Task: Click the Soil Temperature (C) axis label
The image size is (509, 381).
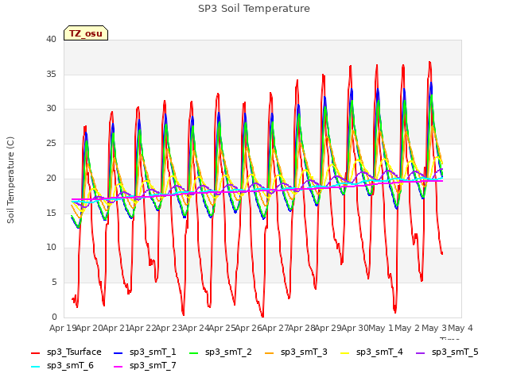Action: point(10,180)
